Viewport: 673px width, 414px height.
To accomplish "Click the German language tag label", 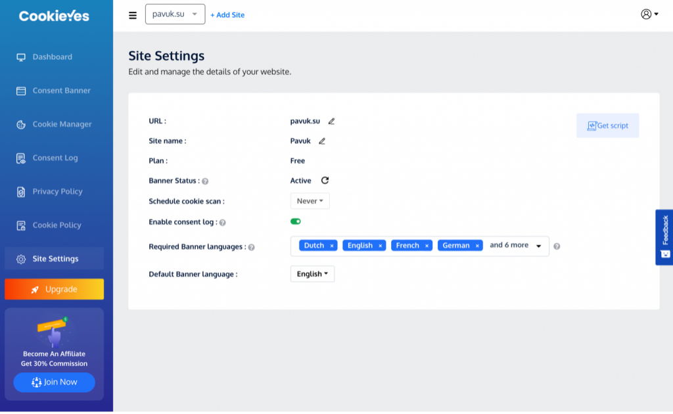I will tap(456, 246).
